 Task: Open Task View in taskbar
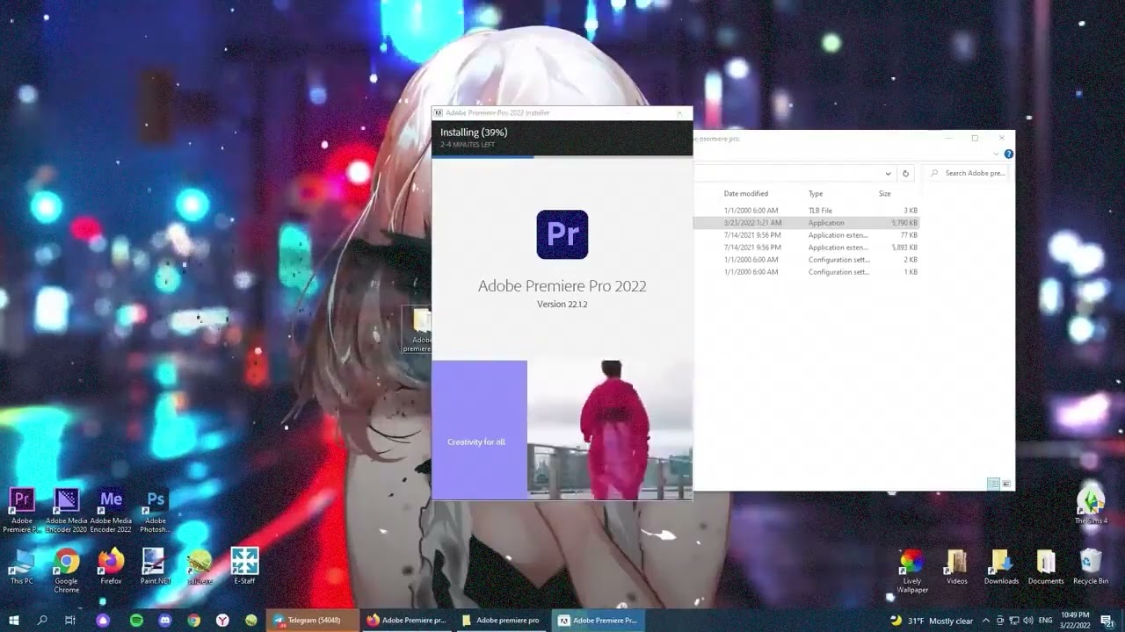click(70, 620)
